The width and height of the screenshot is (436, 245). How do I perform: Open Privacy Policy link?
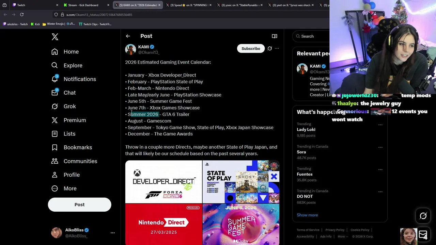[x=335, y=230]
